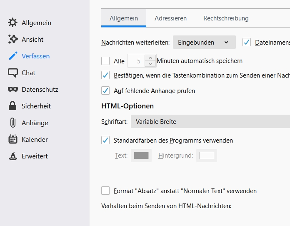Enable Format "Absatz" checkbox

click(x=105, y=191)
